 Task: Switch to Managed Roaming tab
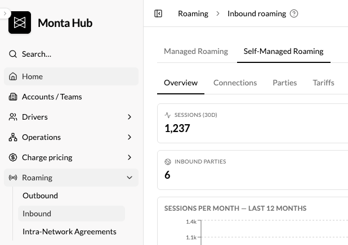point(196,51)
